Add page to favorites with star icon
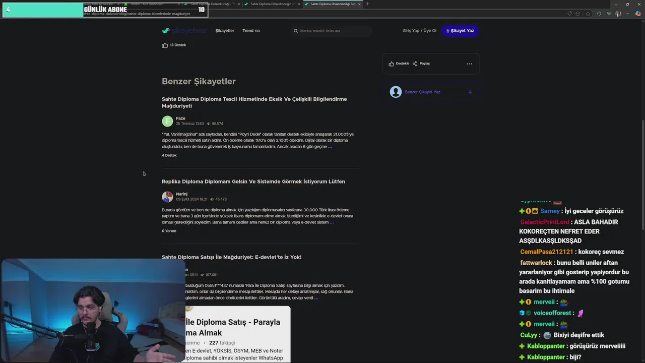The image size is (645, 363). pos(588,14)
